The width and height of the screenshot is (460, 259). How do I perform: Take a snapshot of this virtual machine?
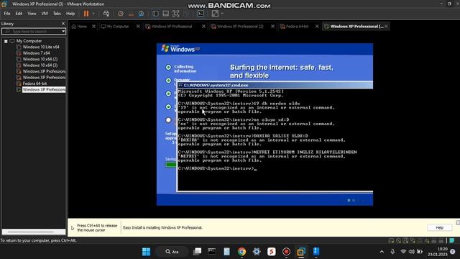click(x=121, y=14)
